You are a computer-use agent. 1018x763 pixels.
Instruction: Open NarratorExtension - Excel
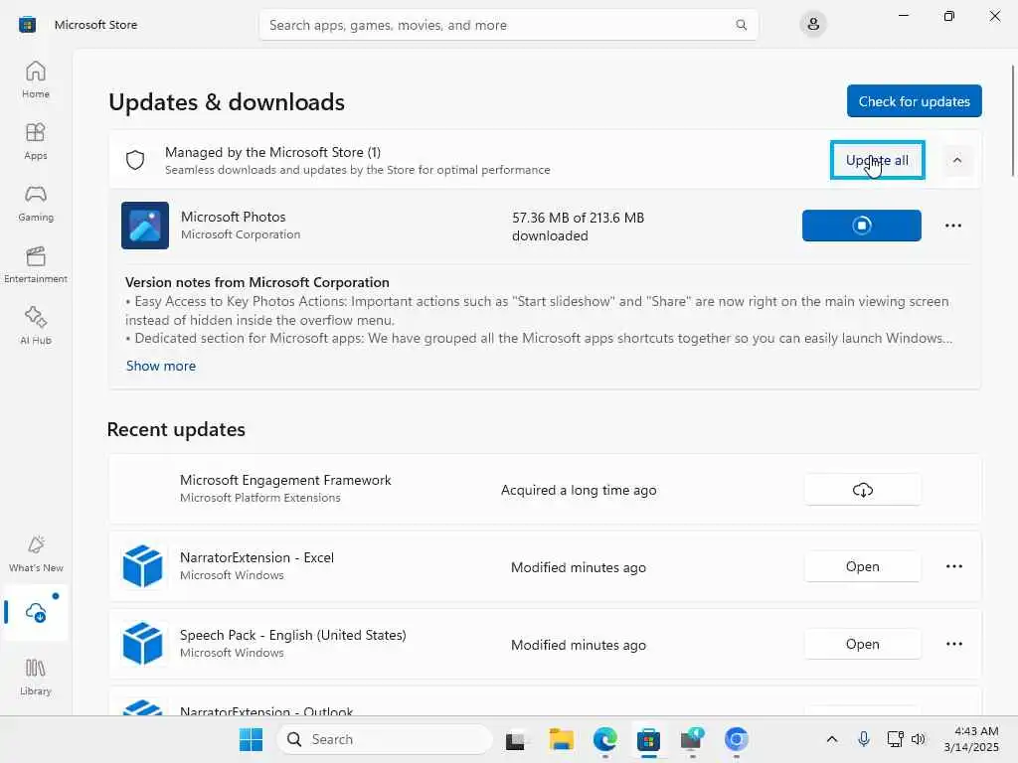coord(862,566)
